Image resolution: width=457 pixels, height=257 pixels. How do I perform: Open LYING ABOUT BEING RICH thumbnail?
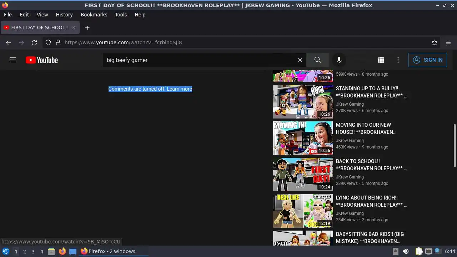tap(303, 211)
